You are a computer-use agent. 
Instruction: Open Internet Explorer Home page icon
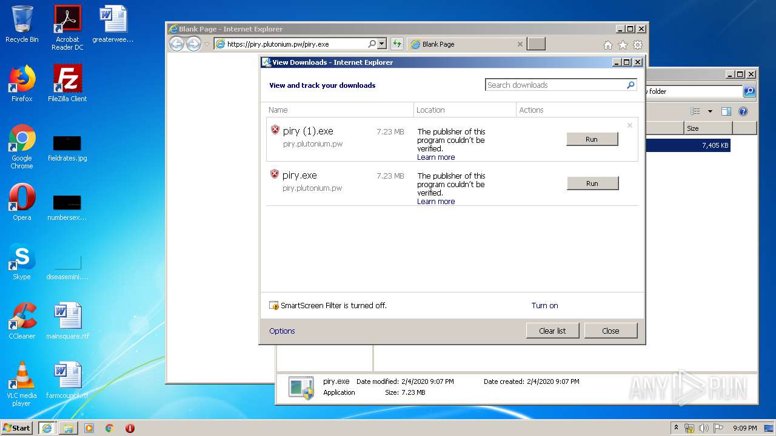pyautogui.click(x=608, y=45)
